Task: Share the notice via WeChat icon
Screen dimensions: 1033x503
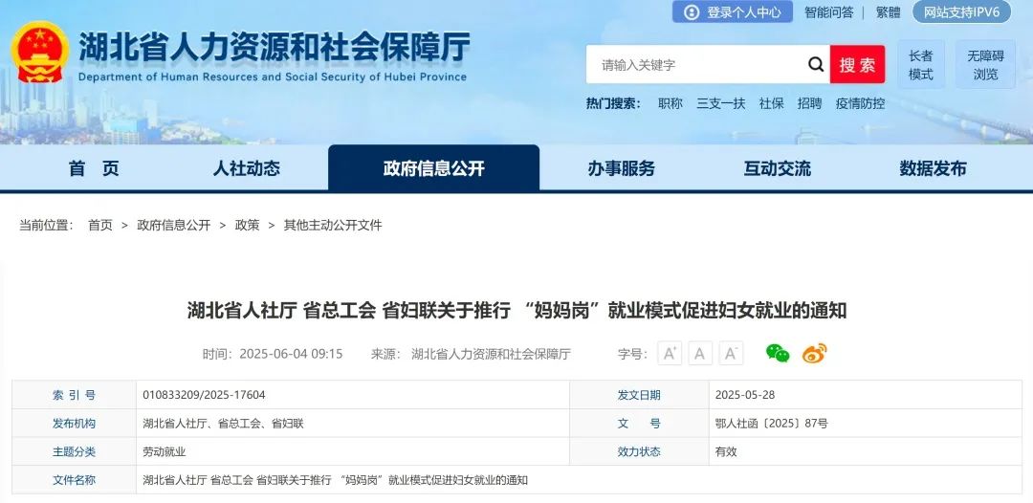Action: pyautogui.click(x=778, y=353)
